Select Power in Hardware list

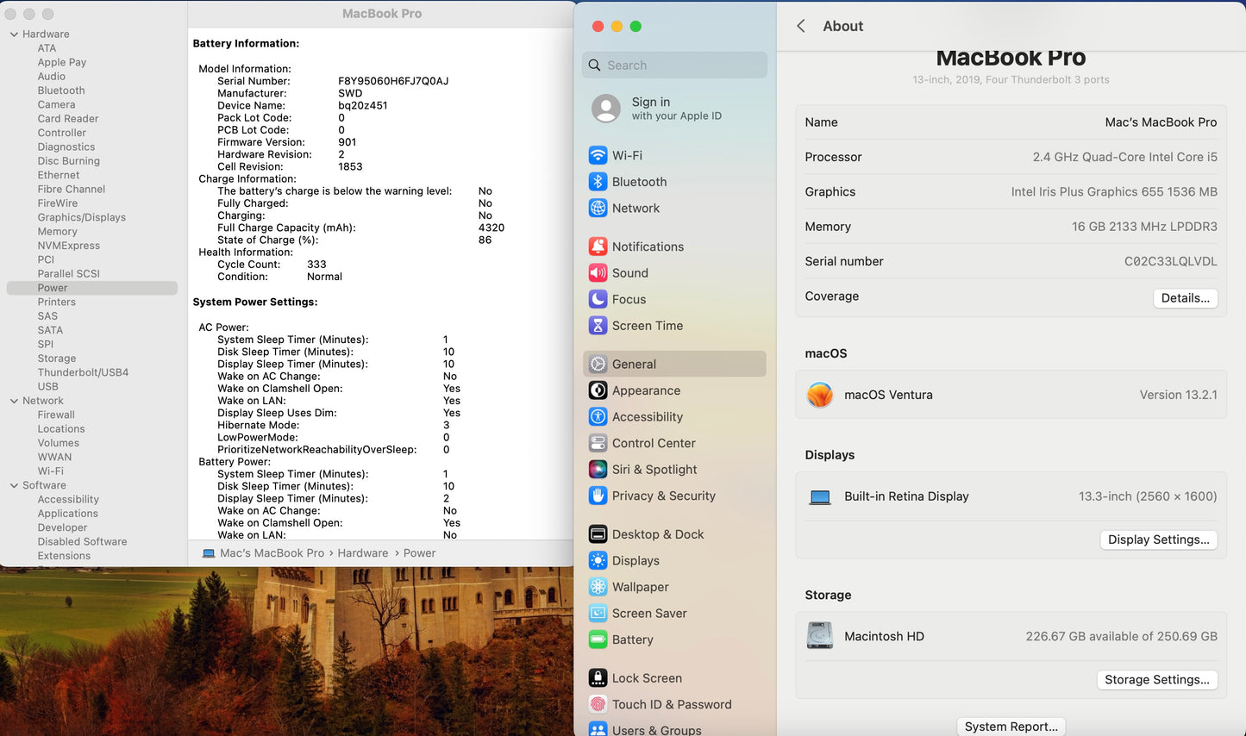point(53,288)
